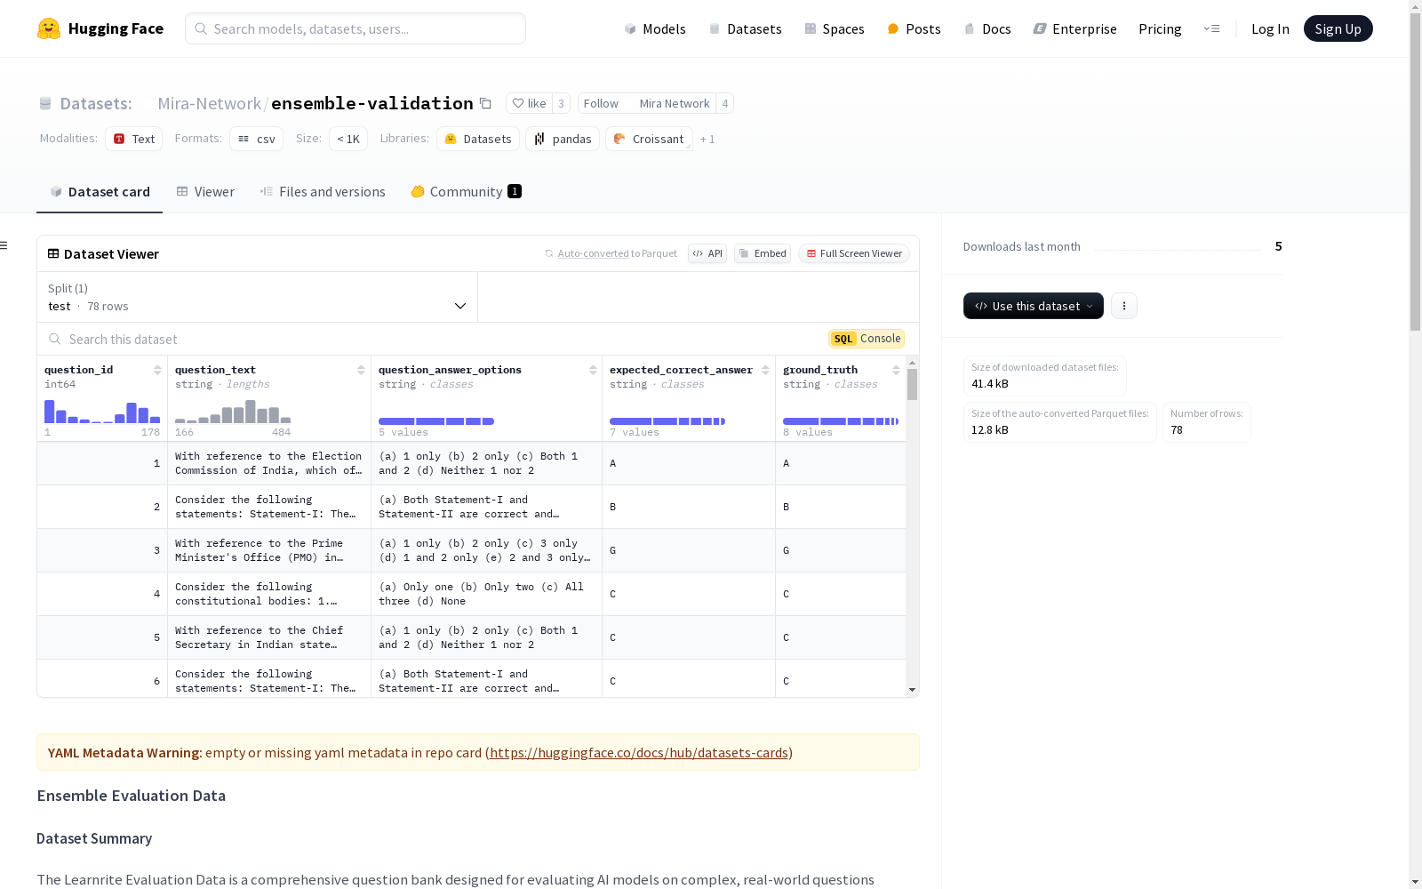The height and width of the screenshot is (889, 1422).
Task: Click the Embed button
Action: 763,253
